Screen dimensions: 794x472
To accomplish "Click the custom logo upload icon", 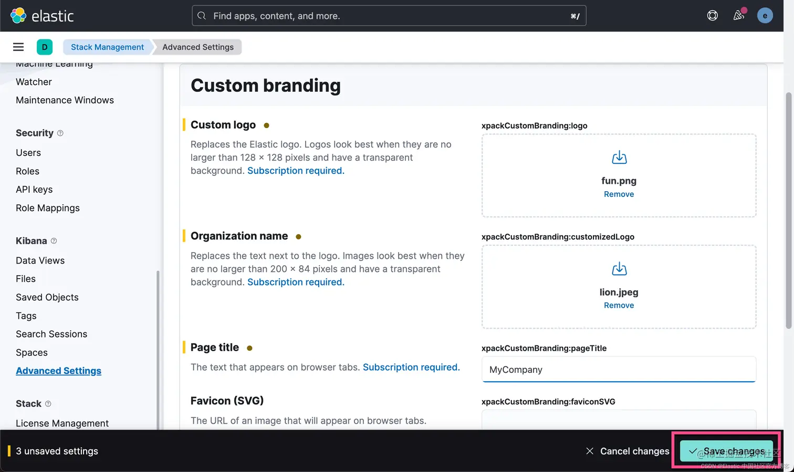I will pyautogui.click(x=619, y=158).
